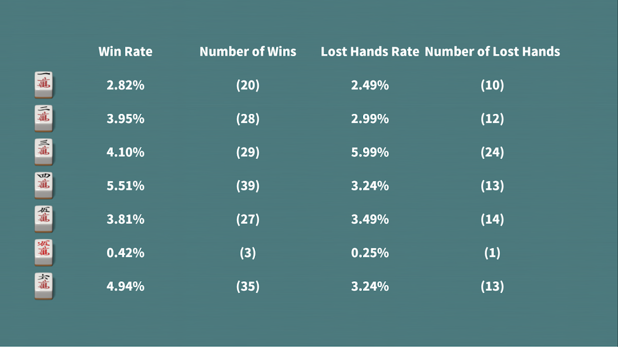Select the red five-man tile icon
Image resolution: width=618 pixels, height=347 pixels.
tap(43, 252)
